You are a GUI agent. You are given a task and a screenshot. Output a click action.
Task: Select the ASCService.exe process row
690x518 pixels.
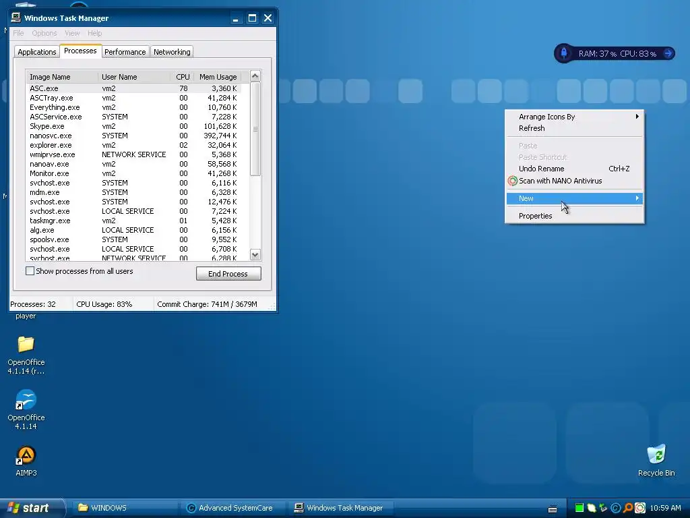(134, 117)
